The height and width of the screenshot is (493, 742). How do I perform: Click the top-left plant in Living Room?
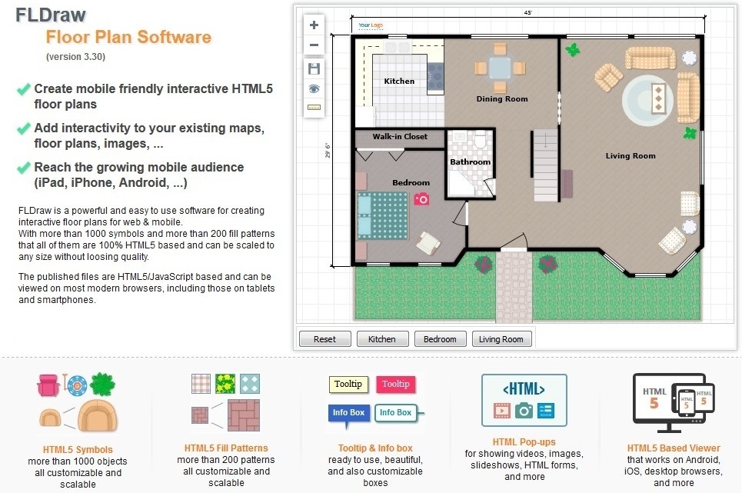(x=573, y=49)
